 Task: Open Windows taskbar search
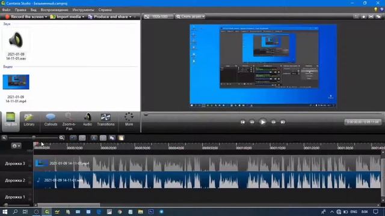pos(15,212)
